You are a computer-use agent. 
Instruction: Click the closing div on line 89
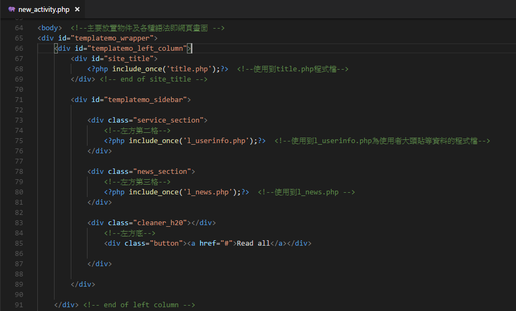[x=83, y=284]
